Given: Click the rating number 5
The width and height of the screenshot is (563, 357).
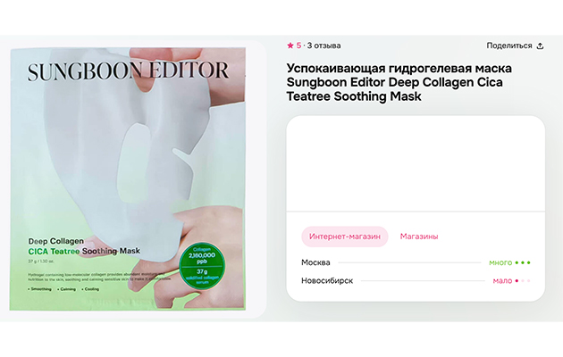Looking at the screenshot, I should tap(298, 46).
